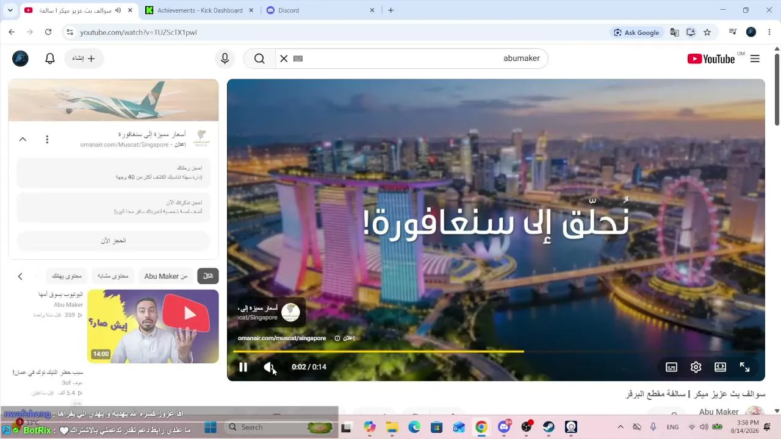
Task: Open Microsoft Store from taskbar
Action: [436, 427]
